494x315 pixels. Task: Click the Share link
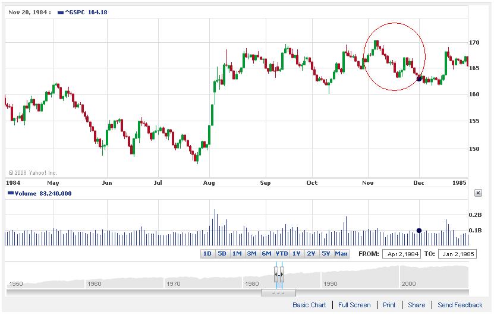tap(417, 305)
